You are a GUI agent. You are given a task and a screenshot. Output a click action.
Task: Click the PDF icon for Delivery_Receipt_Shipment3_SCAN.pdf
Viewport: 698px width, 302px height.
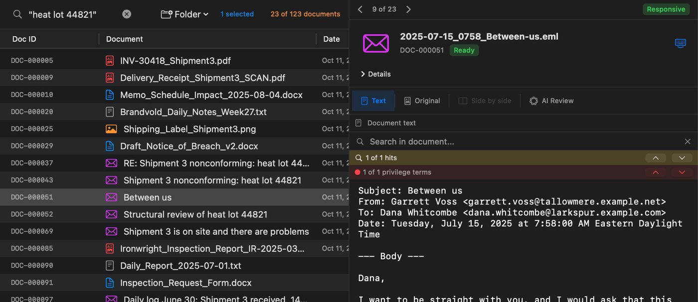110,78
